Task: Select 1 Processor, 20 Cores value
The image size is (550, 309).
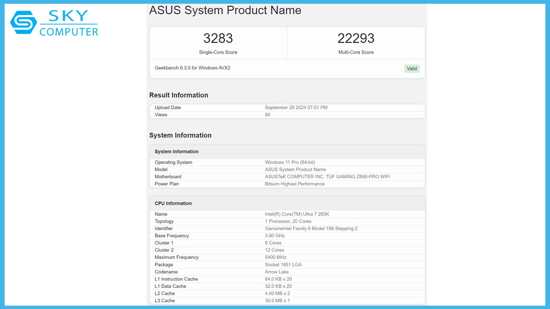Action: 288,221
